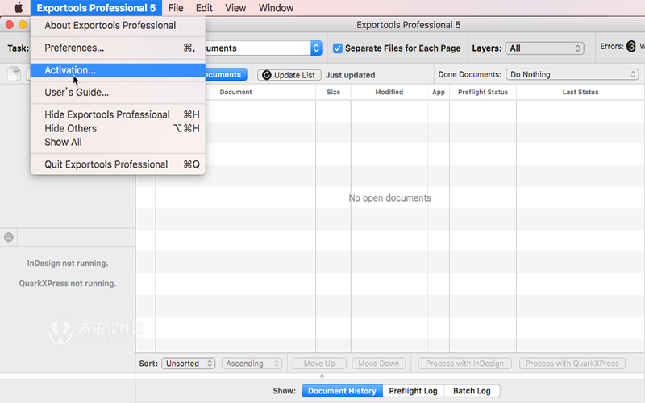Click the App column header

coord(438,92)
